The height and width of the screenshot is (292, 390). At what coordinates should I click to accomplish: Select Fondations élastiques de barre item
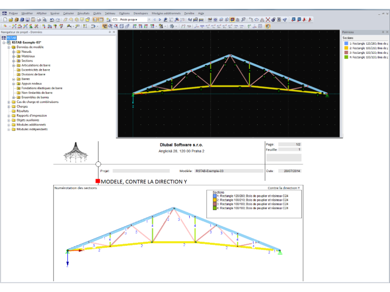tap(42, 88)
